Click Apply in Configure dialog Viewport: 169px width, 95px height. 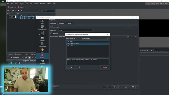click(x=125, y=87)
